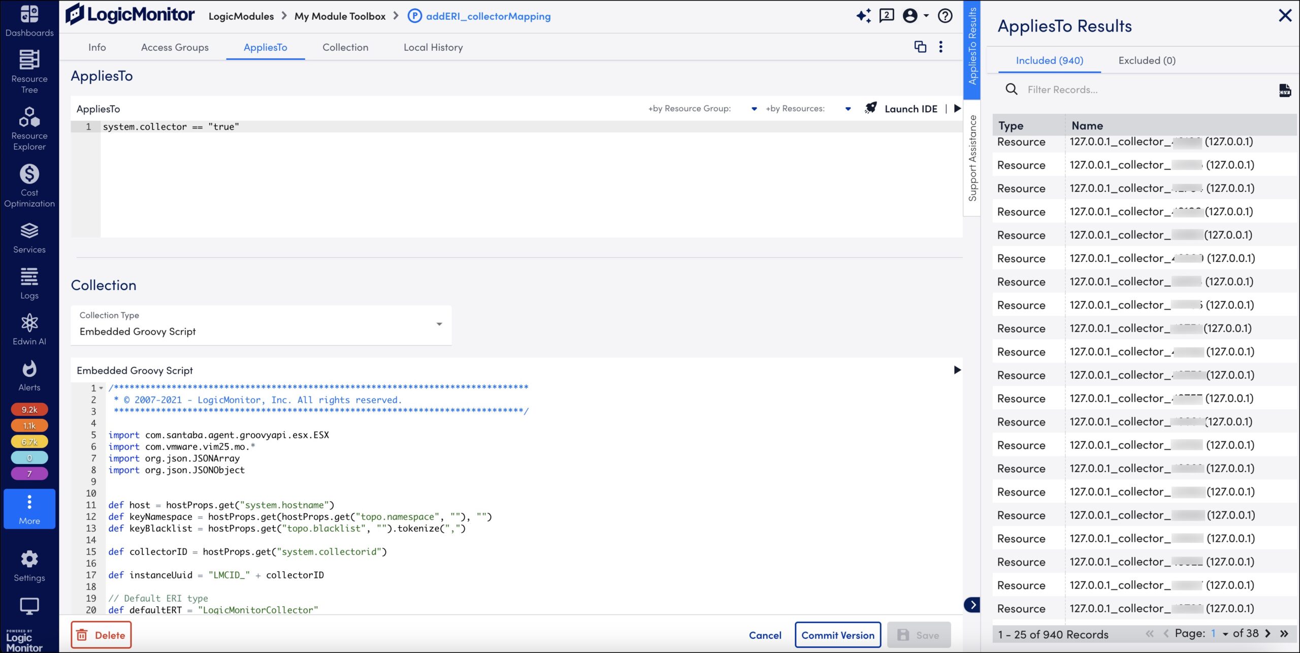Click the 6.7k warning alerts badge
The height and width of the screenshot is (653, 1300).
pos(29,442)
